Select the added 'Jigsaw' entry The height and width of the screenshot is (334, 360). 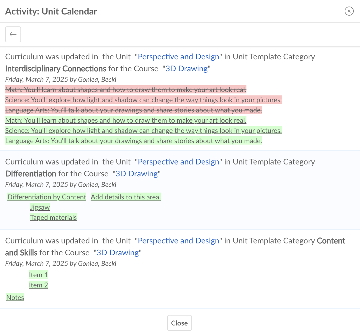pyautogui.click(x=40, y=207)
